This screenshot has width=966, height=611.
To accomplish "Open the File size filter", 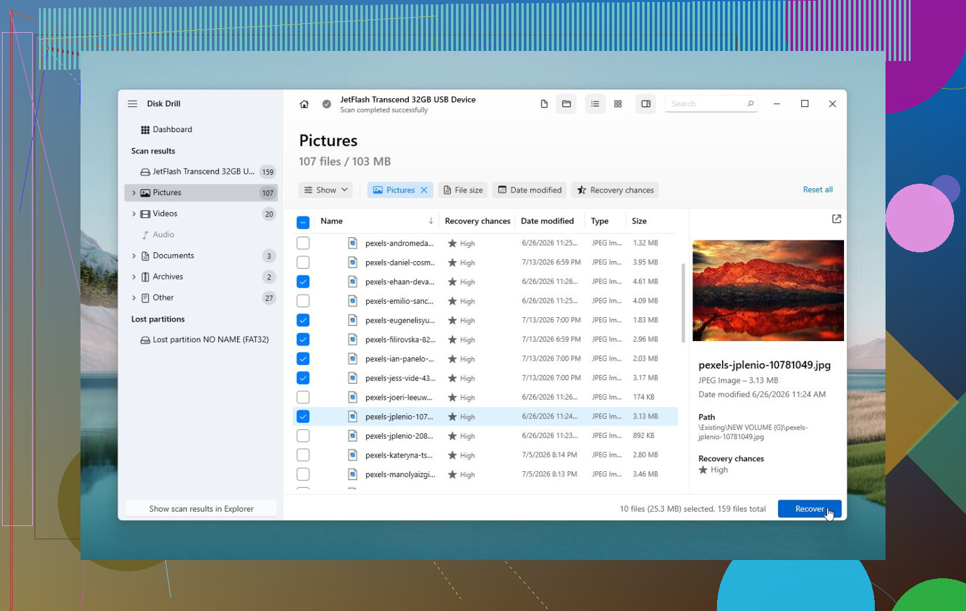I will [x=463, y=190].
